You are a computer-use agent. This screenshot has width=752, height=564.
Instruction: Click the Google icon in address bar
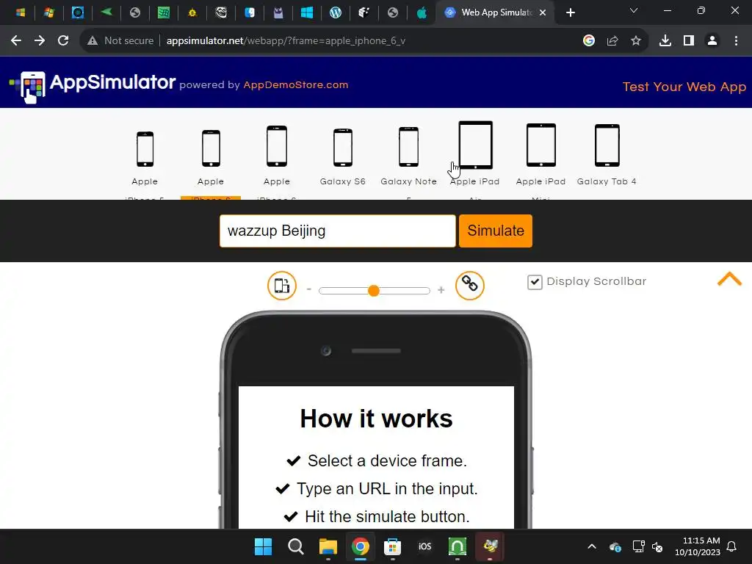click(589, 41)
